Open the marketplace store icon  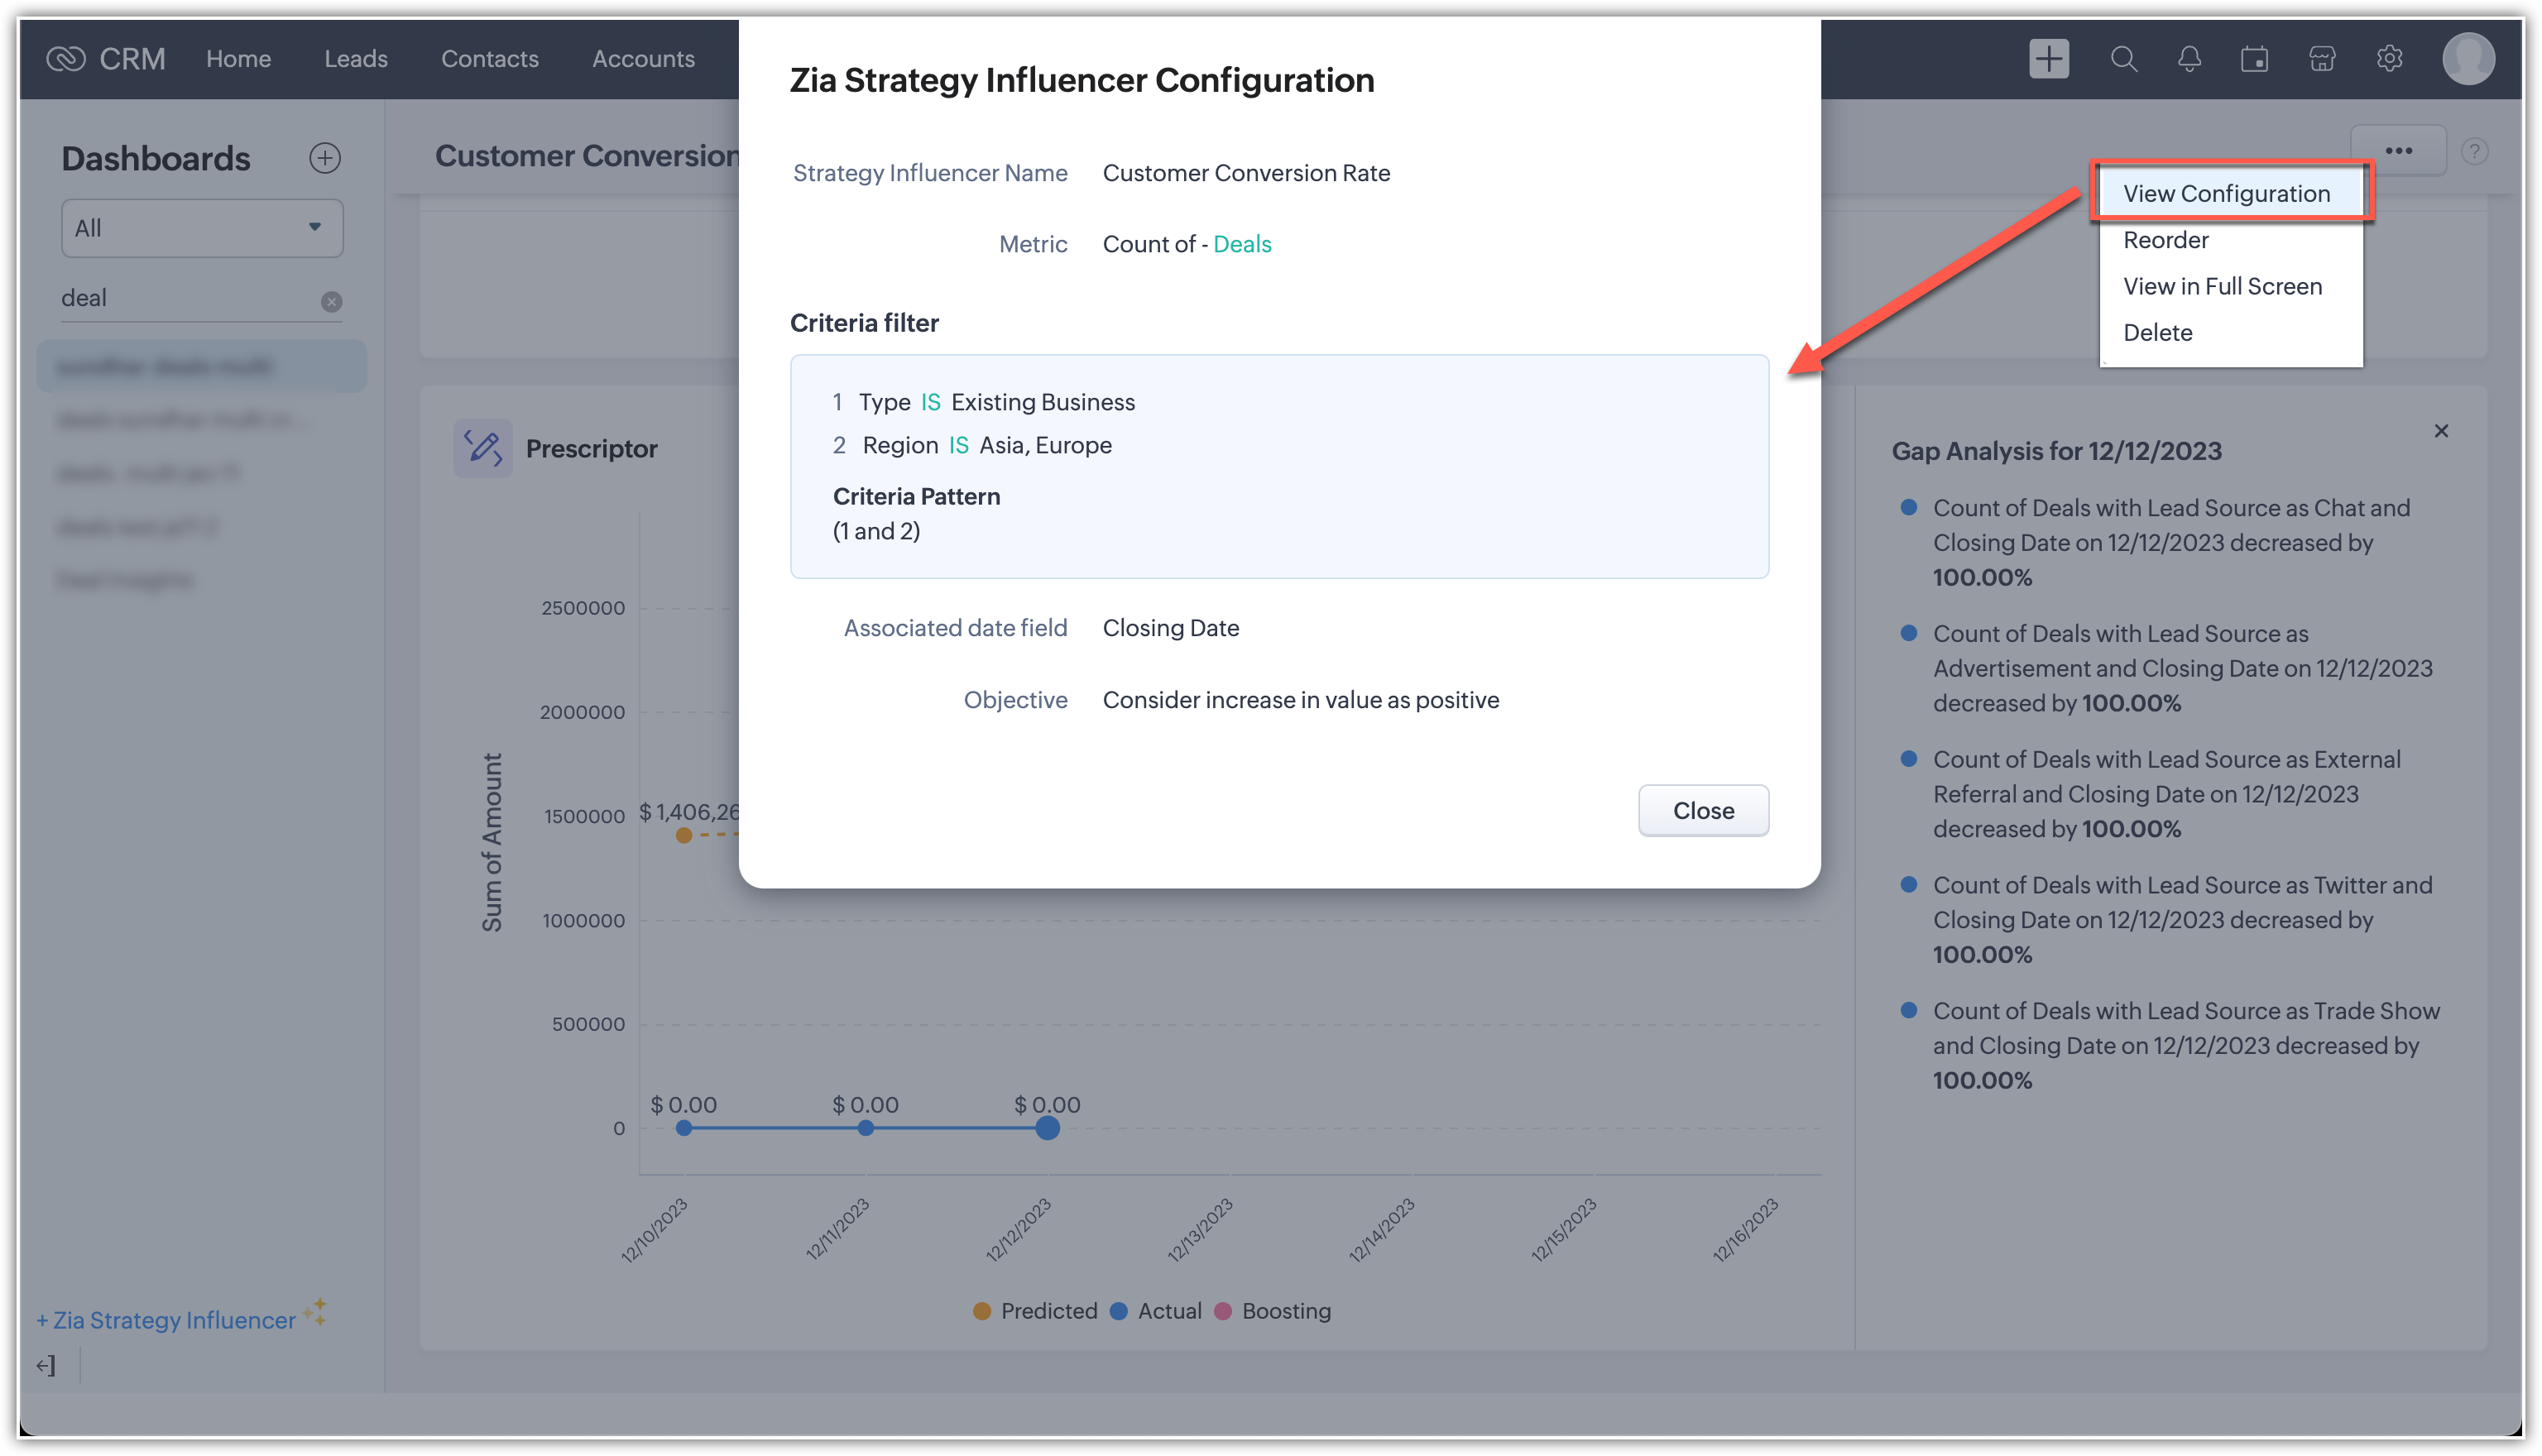tap(2322, 59)
